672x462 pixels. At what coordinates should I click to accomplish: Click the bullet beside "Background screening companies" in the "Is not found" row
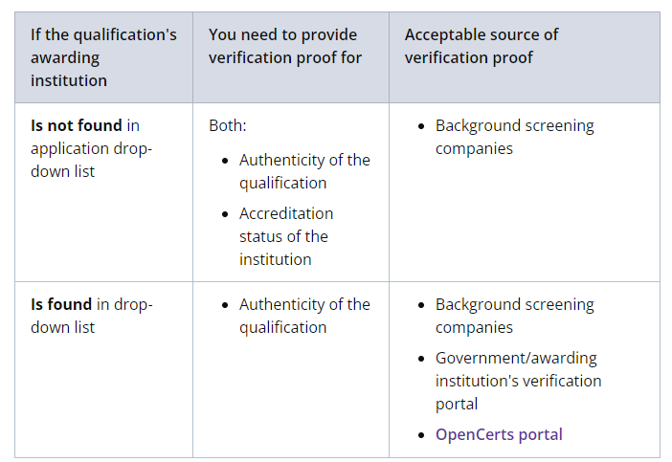click(423, 126)
